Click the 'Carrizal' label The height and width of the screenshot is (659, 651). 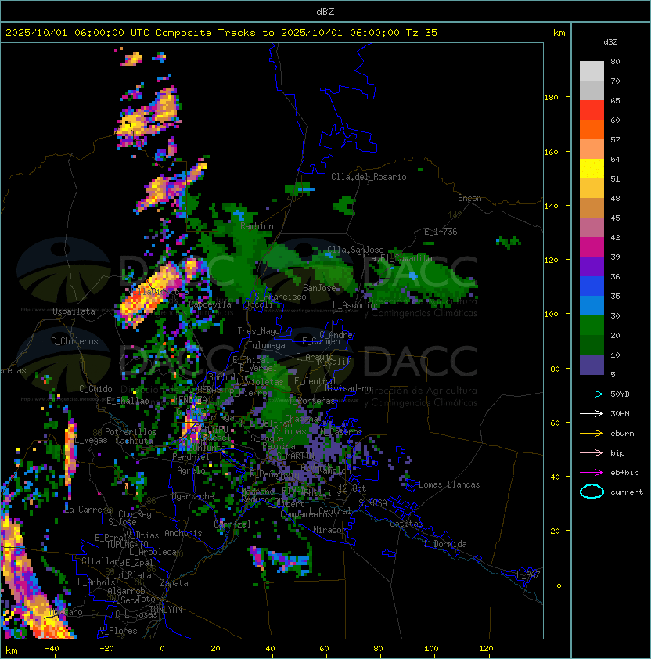point(232,524)
